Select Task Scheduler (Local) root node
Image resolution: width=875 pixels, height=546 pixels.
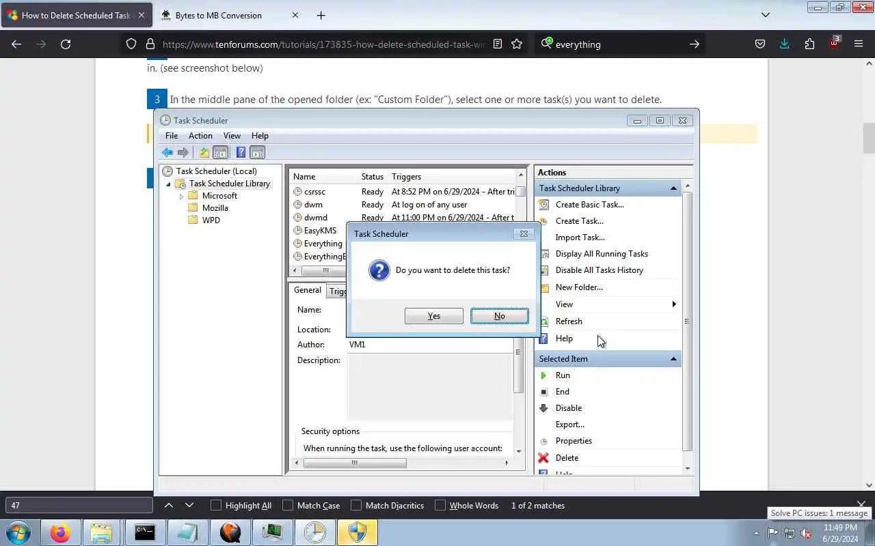[216, 171]
